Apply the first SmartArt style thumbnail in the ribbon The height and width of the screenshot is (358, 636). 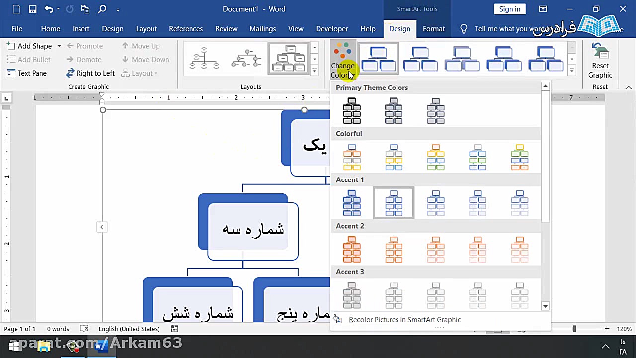click(x=379, y=58)
